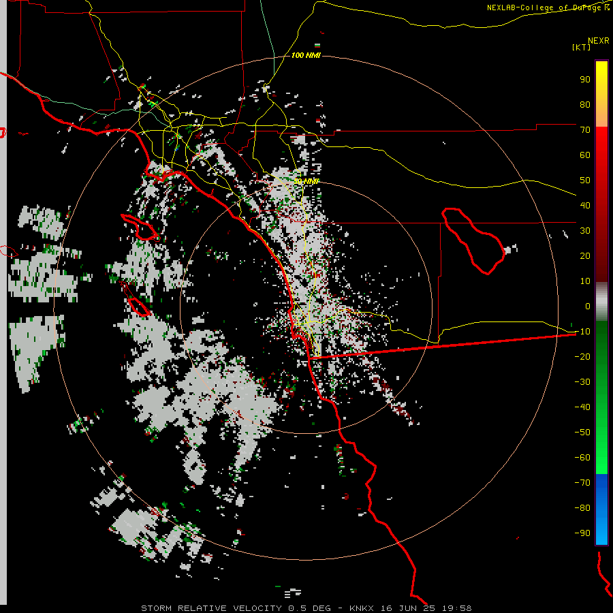613x613 pixels.
Task: Click the 19:58 timestamp in the caption
Action: (457, 608)
